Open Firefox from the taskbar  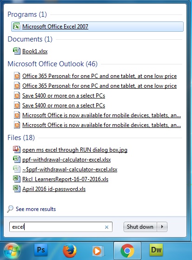70,251
